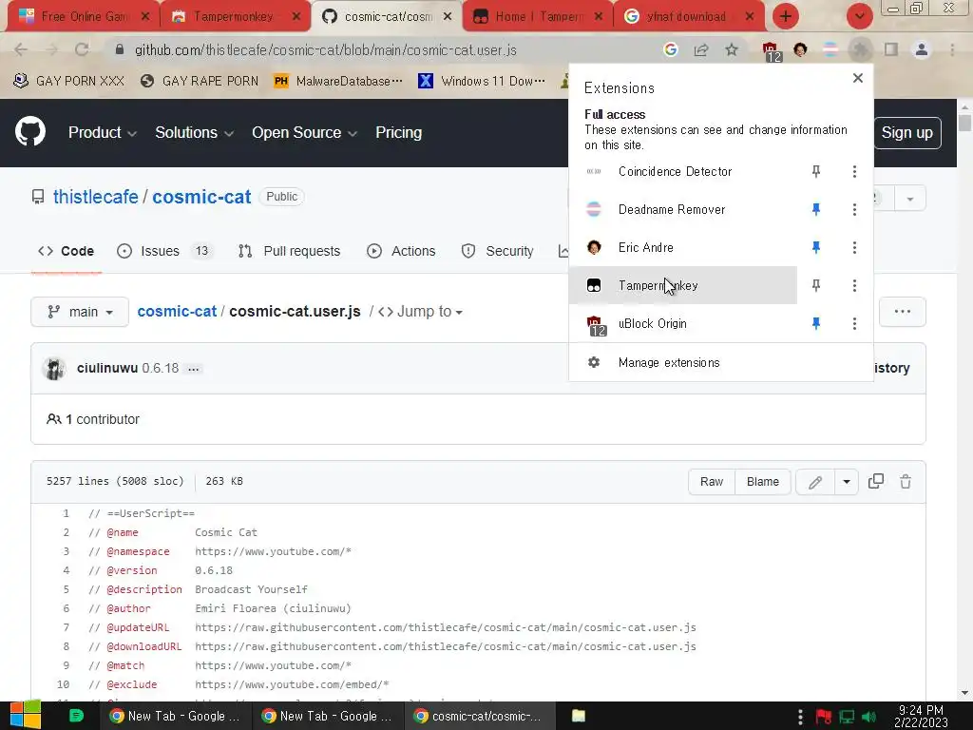Expand commit message ellipsis
This screenshot has height=730, width=973.
[194, 369]
